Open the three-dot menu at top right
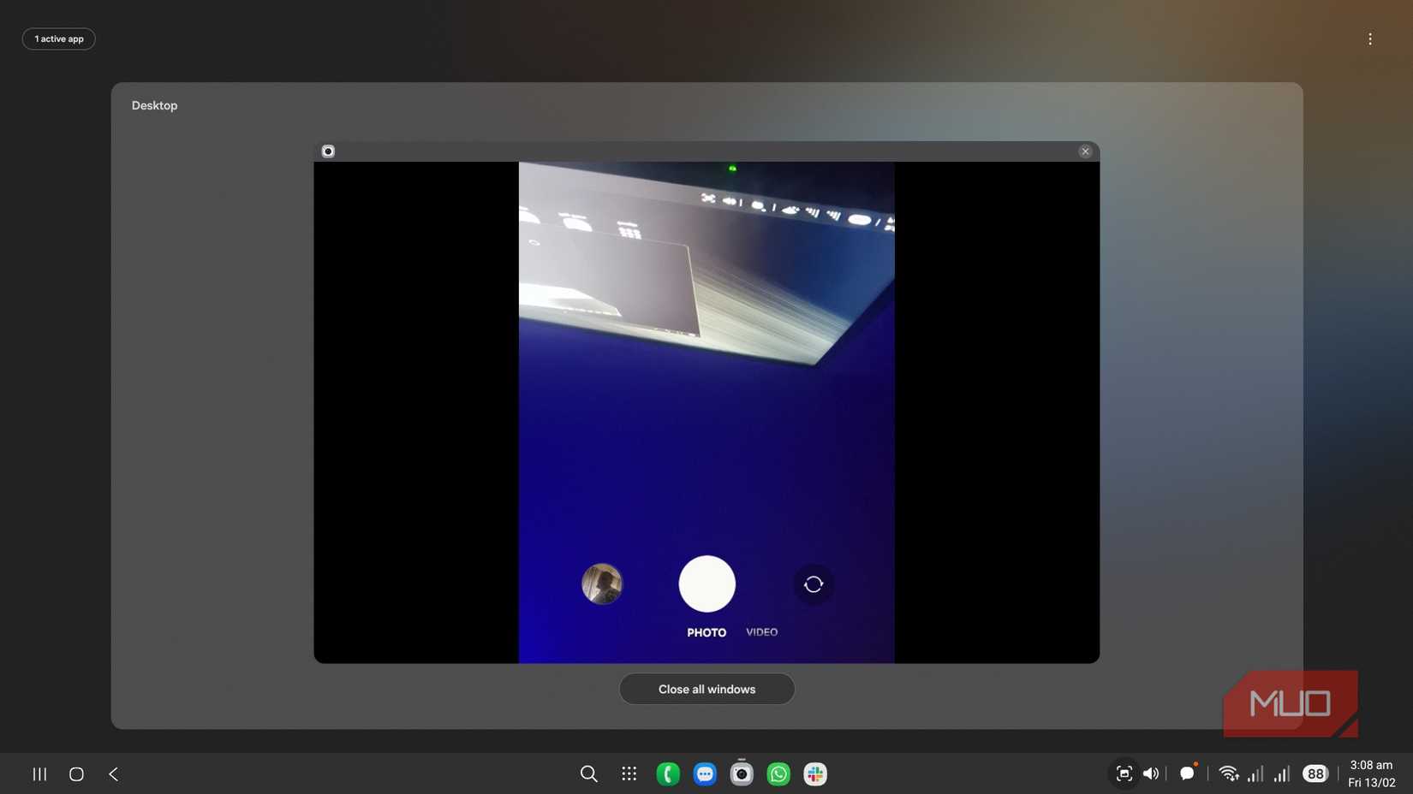1413x794 pixels. pyautogui.click(x=1368, y=37)
